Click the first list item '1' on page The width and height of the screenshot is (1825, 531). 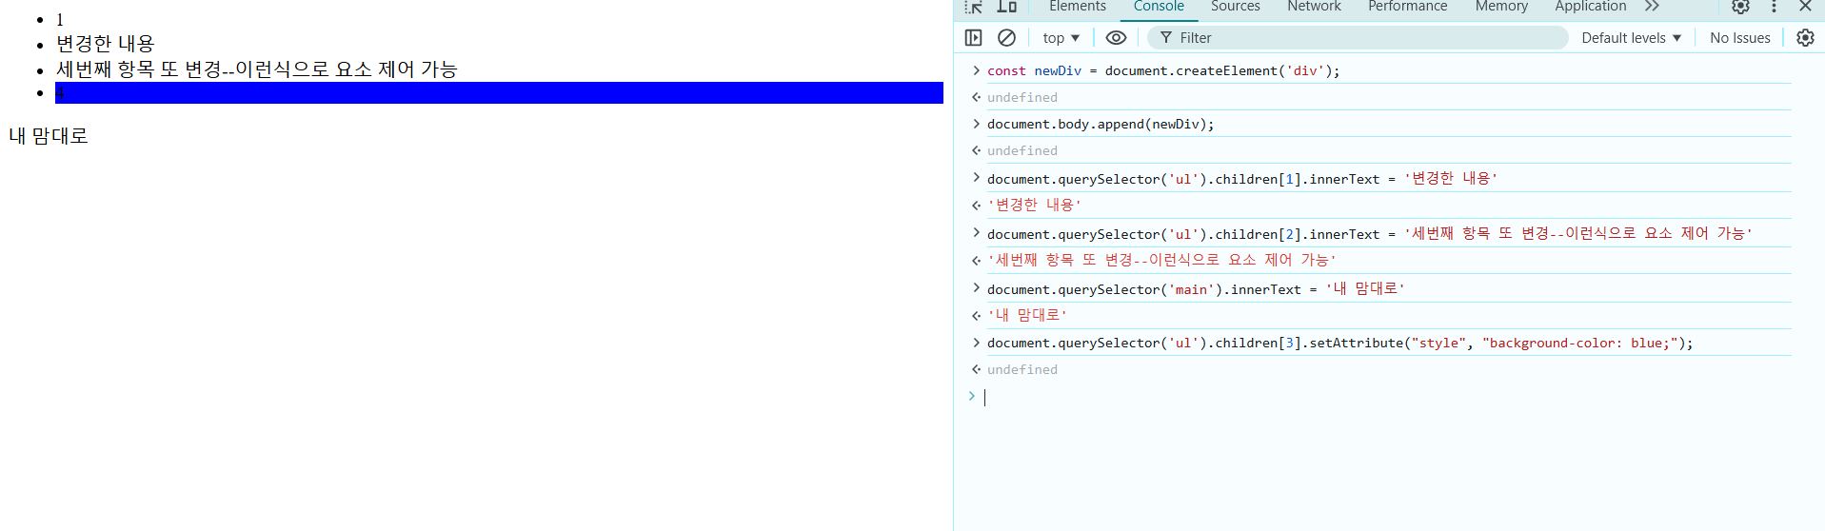(60, 19)
